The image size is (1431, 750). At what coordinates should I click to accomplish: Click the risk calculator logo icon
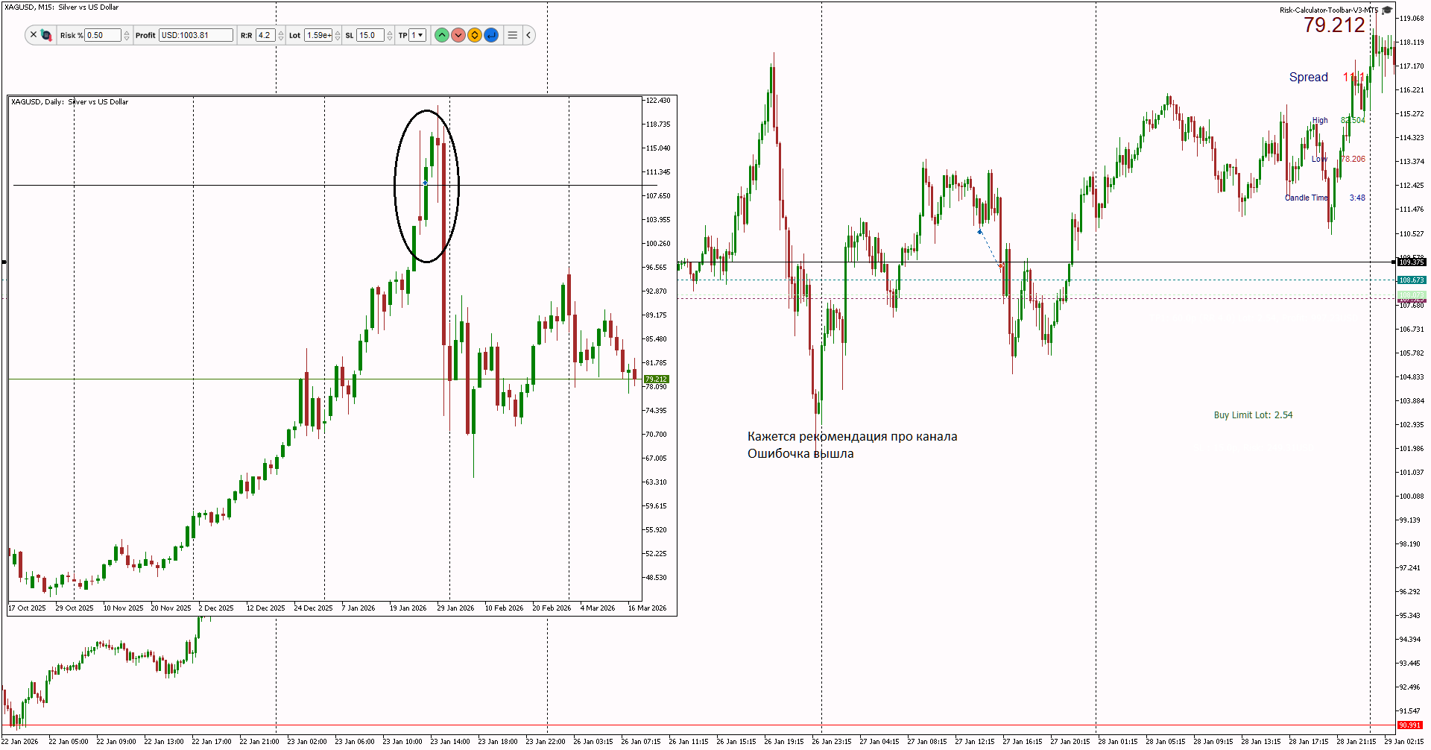[46, 35]
